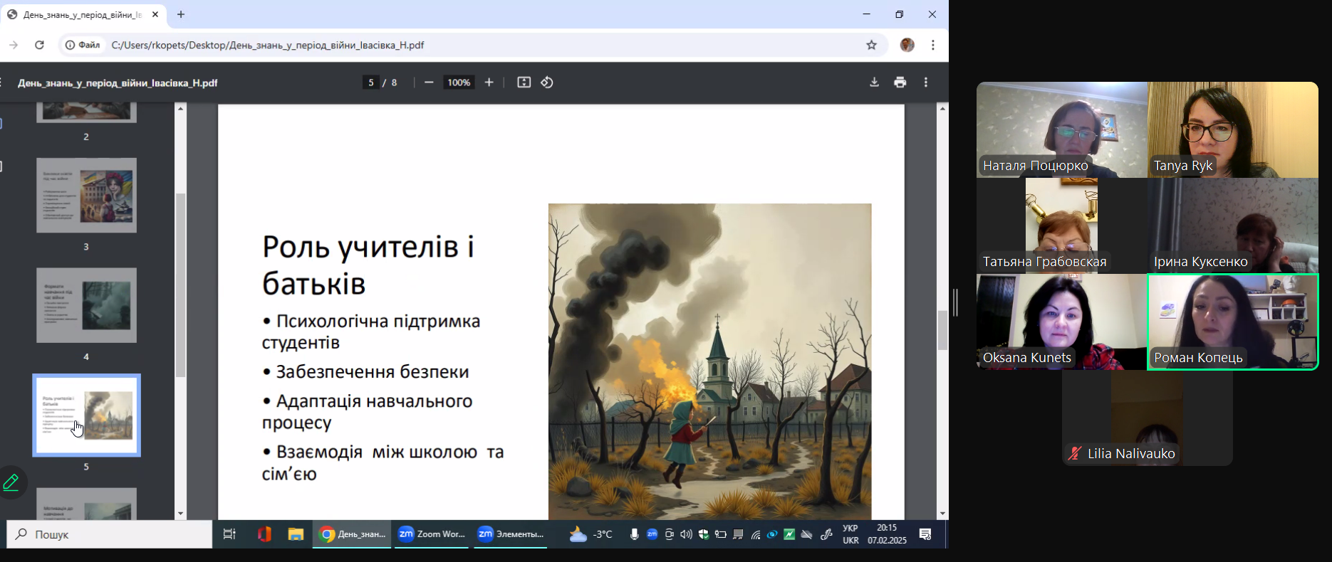The image size is (1332, 562).
Task: Open clock showing 20:15 07.02.2025
Action: pyautogui.click(x=887, y=534)
